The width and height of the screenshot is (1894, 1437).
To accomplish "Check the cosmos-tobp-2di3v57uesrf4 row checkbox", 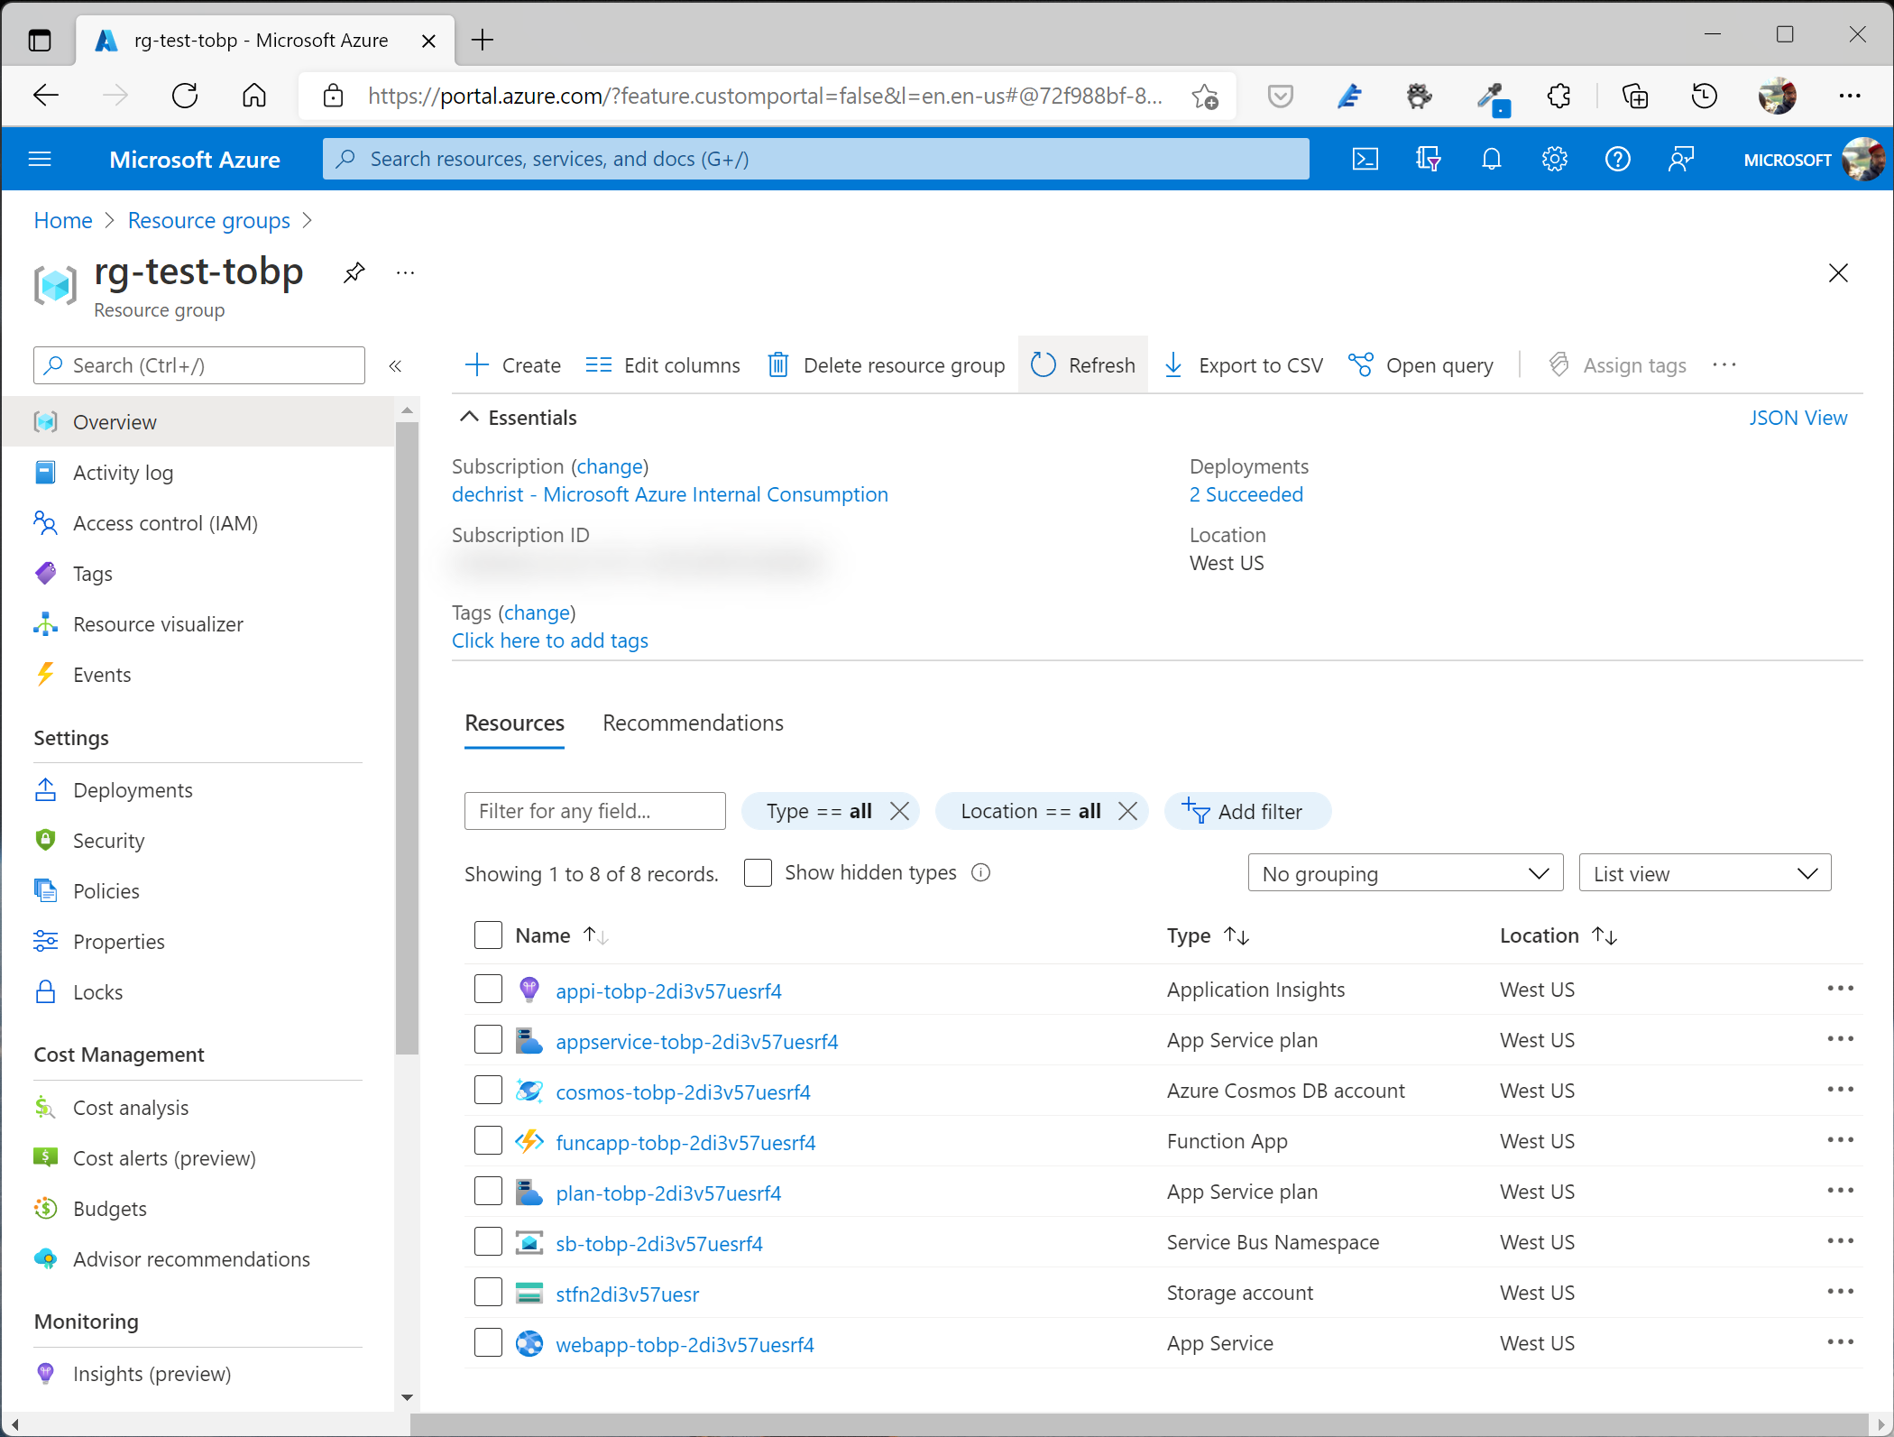I will pyautogui.click(x=488, y=1091).
